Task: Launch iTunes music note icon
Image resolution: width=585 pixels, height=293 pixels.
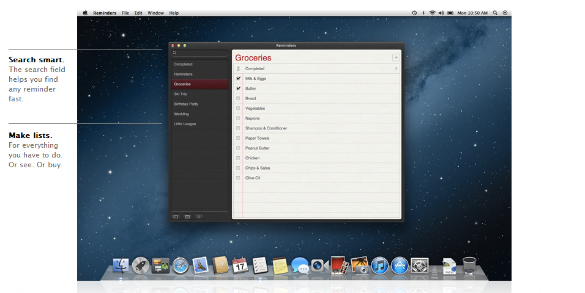Action: tap(380, 266)
